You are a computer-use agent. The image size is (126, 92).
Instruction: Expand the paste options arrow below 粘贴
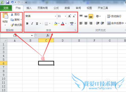5,25
